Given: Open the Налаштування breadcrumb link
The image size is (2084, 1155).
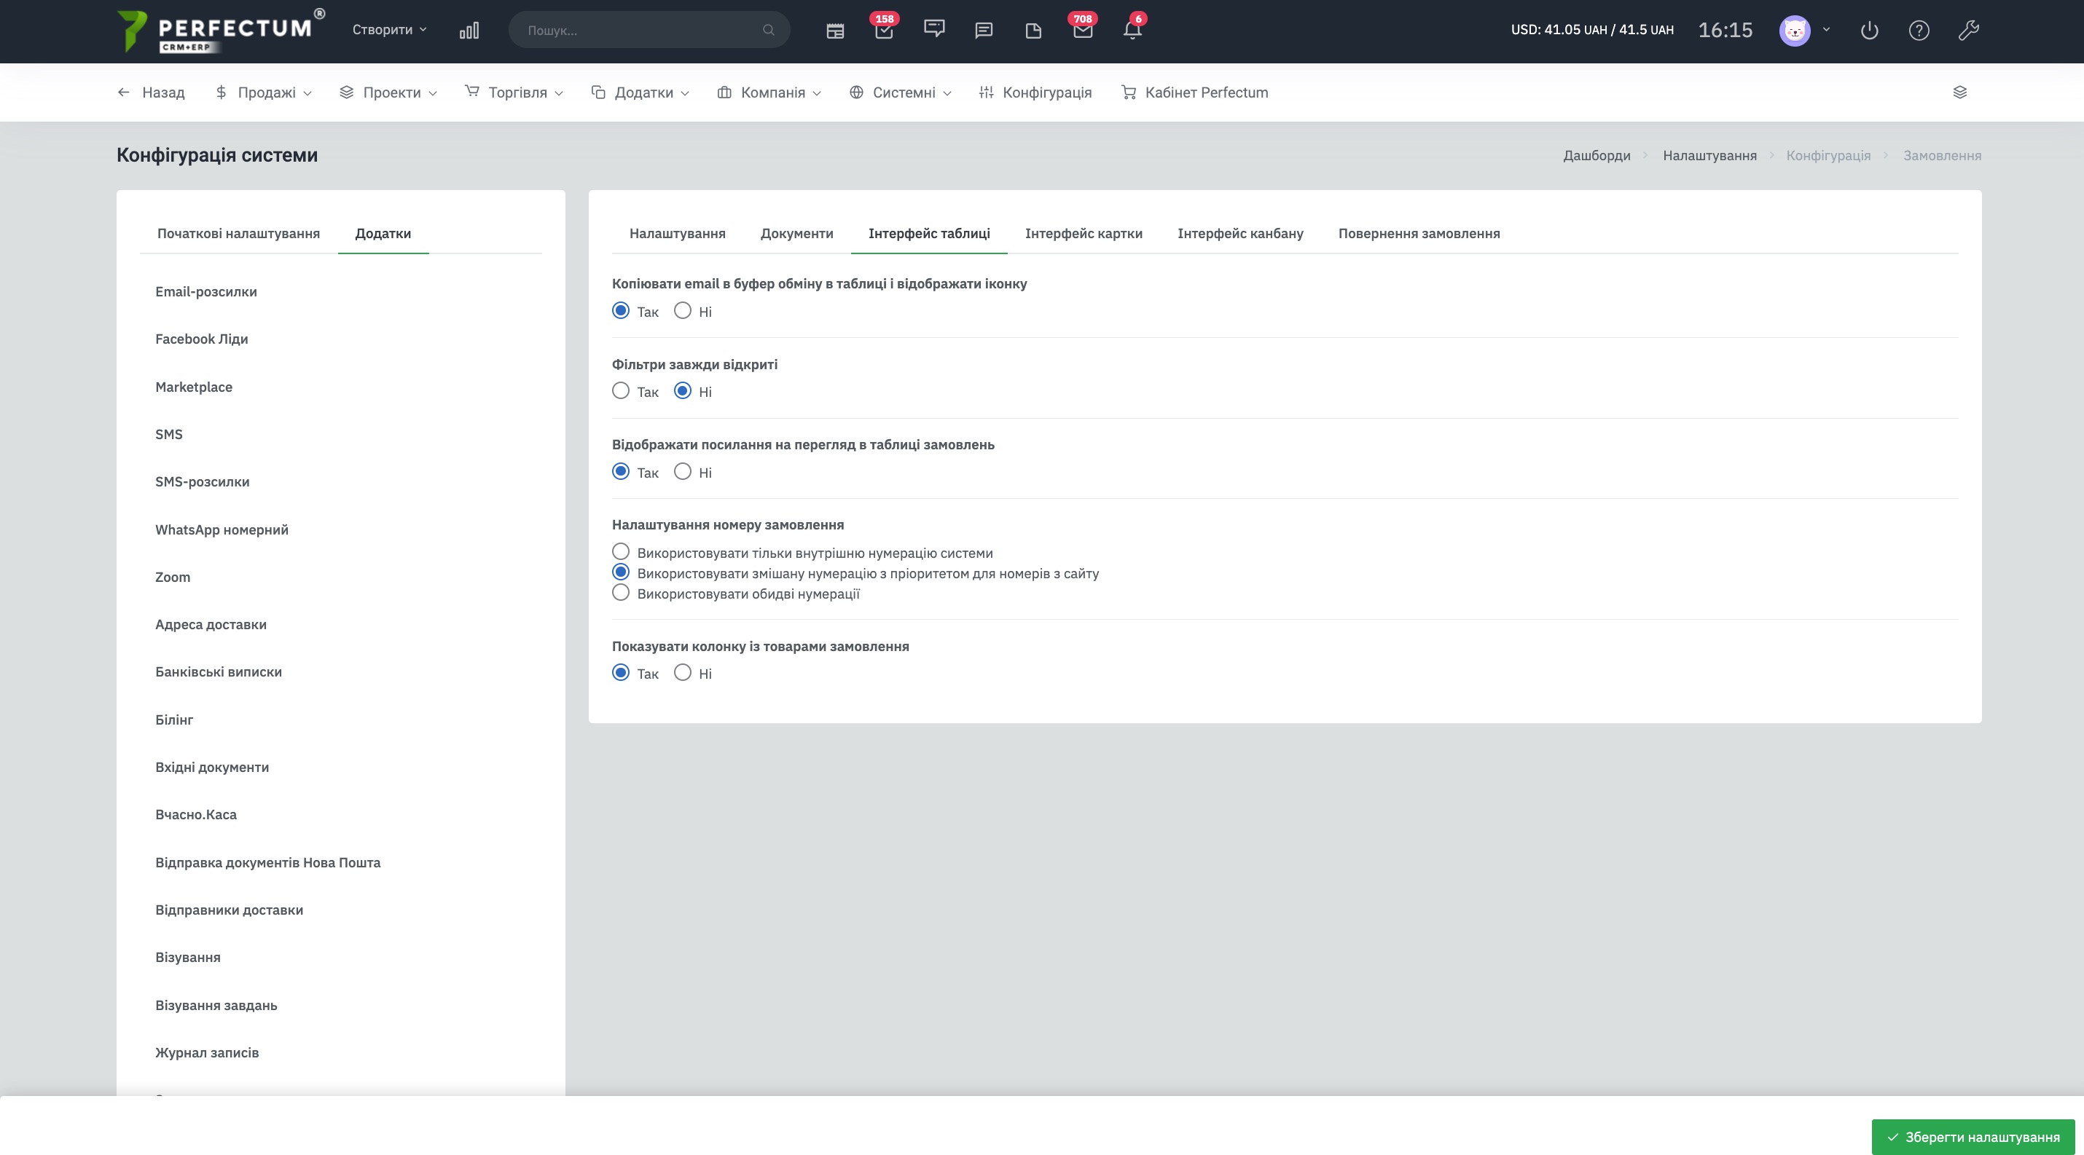Looking at the screenshot, I should 1709,155.
